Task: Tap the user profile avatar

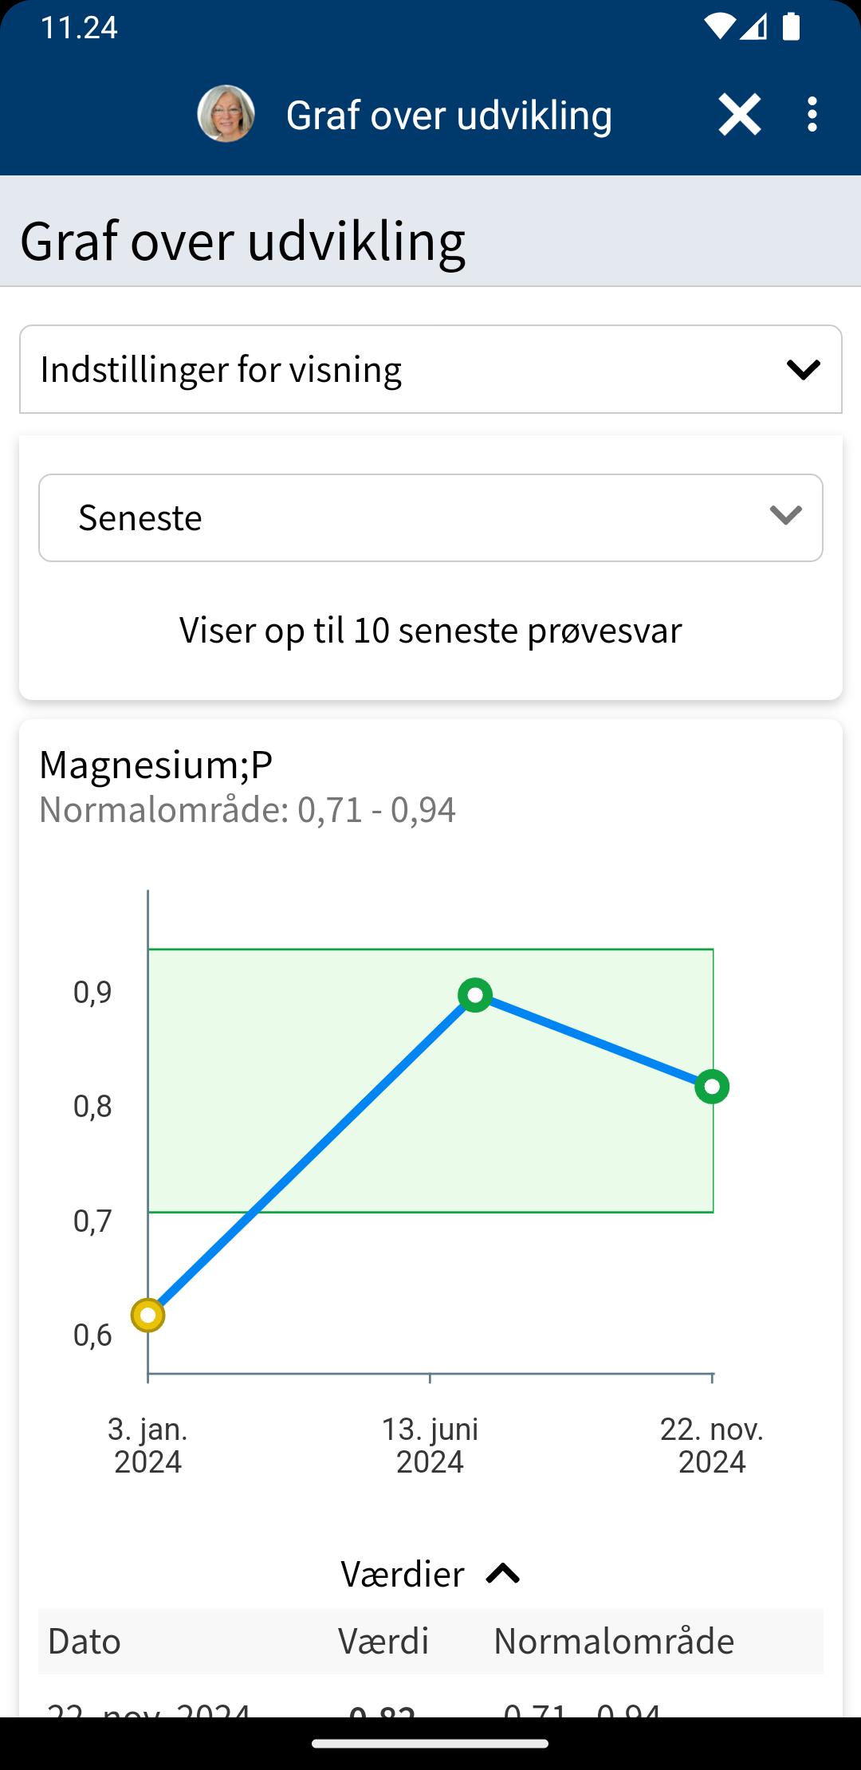Action: pos(226,114)
